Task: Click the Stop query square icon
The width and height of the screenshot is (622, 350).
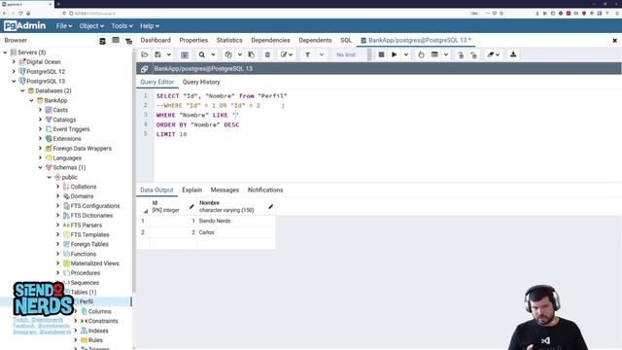Action: pyautogui.click(x=381, y=54)
